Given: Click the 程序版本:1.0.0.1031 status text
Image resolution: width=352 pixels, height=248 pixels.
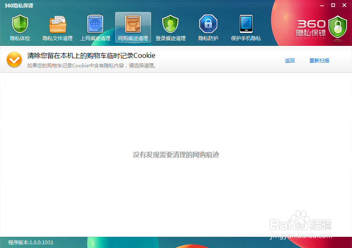Looking at the screenshot, I should [x=31, y=242].
